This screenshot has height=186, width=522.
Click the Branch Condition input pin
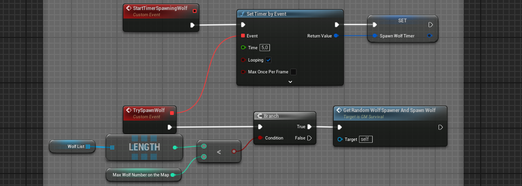tap(260, 138)
